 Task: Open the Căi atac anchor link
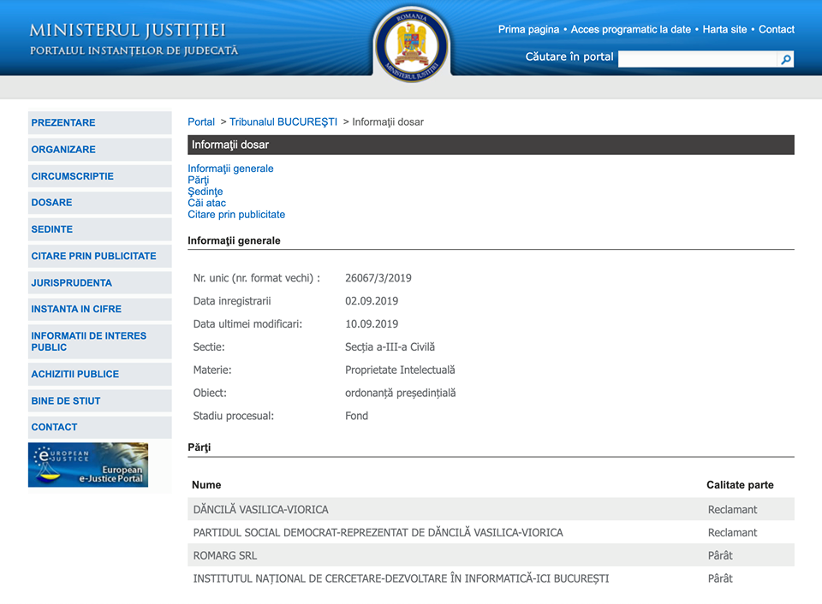[205, 203]
